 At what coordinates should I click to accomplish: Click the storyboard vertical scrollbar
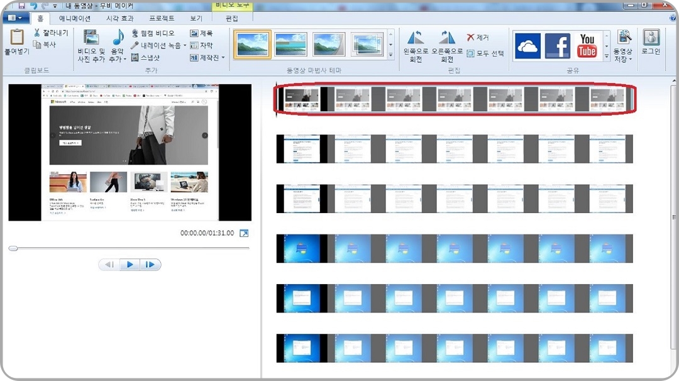point(674,216)
